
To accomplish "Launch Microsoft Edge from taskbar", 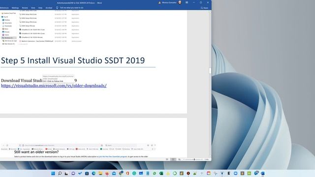I will click(x=94, y=173).
